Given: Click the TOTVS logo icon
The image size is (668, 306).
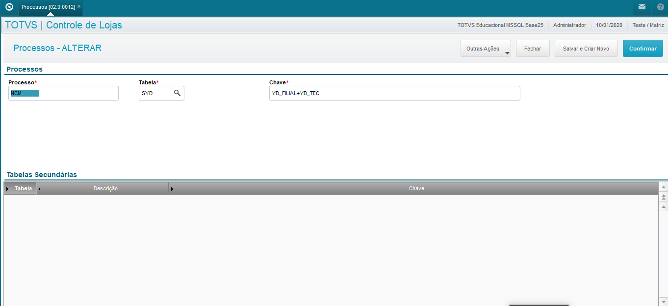Looking at the screenshot, I should coord(9,7).
